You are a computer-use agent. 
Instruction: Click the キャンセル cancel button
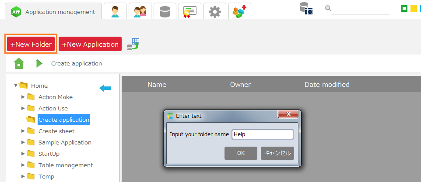[x=277, y=153]
